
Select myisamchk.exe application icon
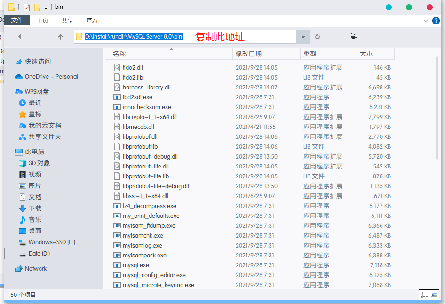117,236
